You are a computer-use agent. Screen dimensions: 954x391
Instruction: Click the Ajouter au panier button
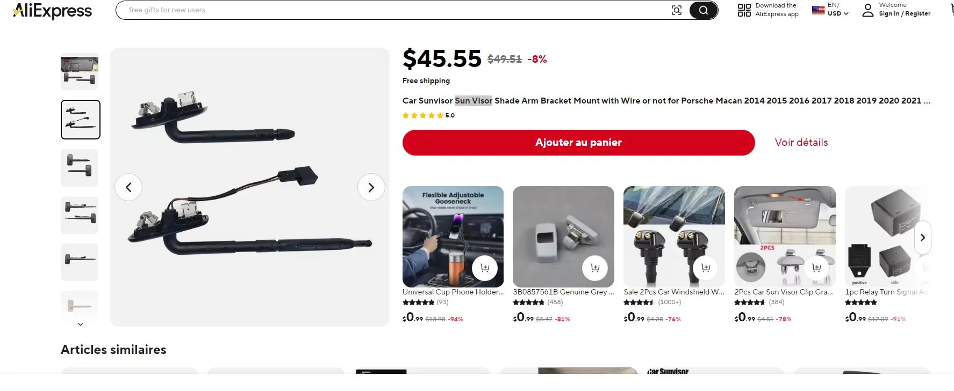[x=578, y=143]
